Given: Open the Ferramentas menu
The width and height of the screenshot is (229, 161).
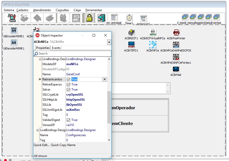Looking at the screenshot, I should [94, 10].
